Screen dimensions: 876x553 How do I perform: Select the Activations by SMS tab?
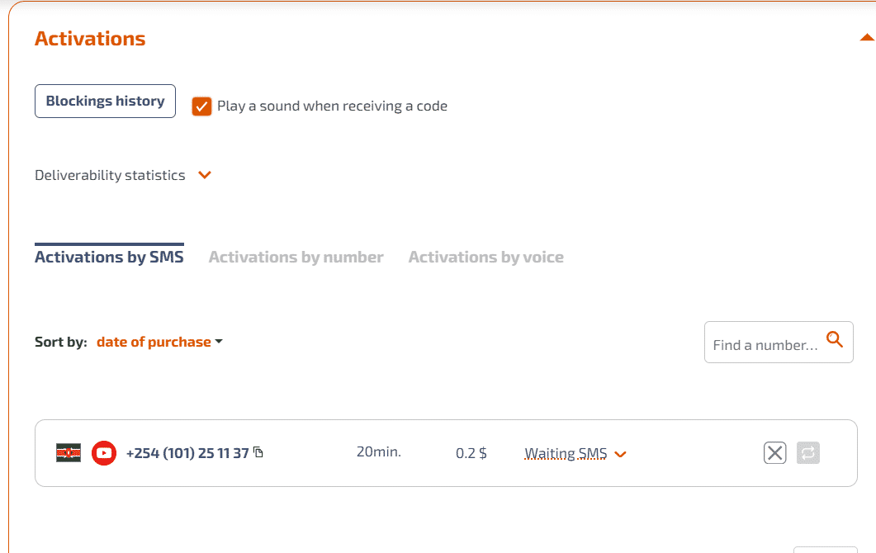[x=109, y=257]
